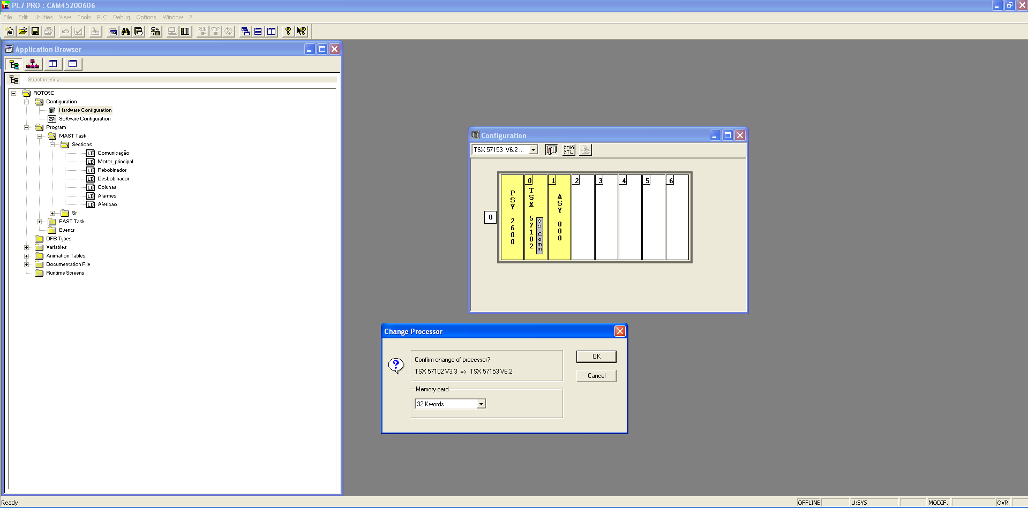Open the File menu
The width and height of the screenshot is (1028, 508).
[x=7, y=17]
